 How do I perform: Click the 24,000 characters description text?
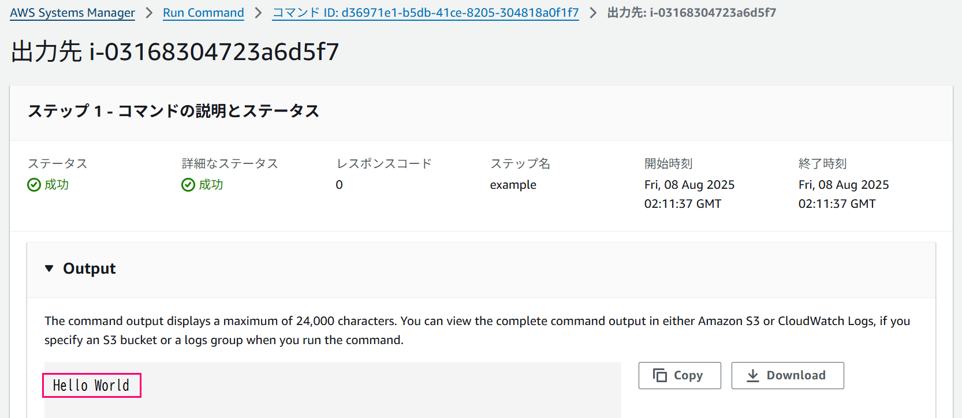[477, 330]
